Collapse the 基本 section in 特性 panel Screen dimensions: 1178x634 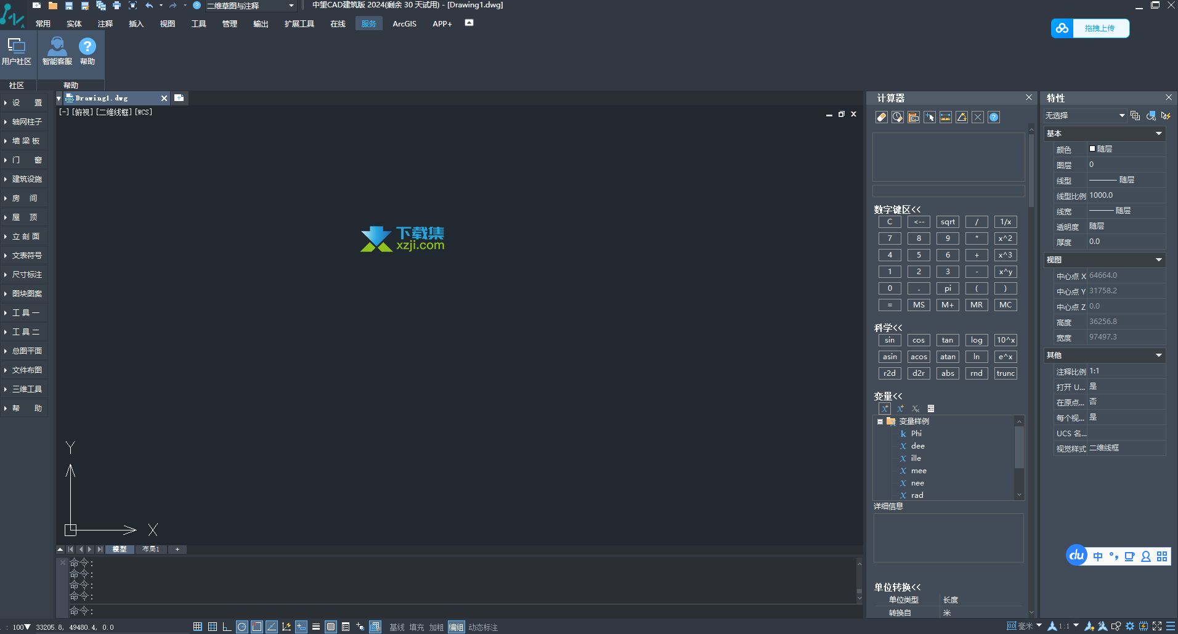coord(1159,133)
